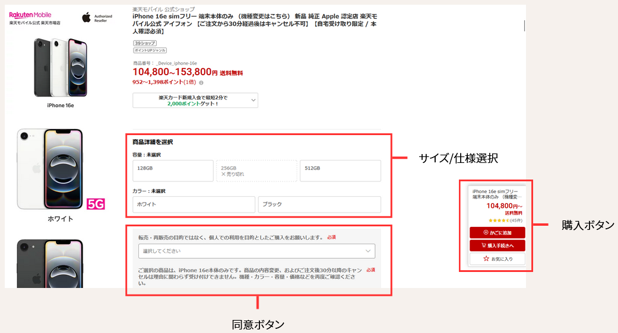This screenshot has width=618, height=333.
Task: Click the 39ショップ badge
Action: click(x=144, y=43)
